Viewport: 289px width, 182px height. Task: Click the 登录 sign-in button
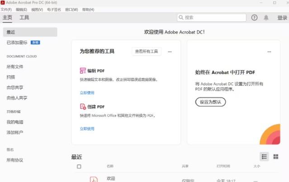tap(282, 18)
